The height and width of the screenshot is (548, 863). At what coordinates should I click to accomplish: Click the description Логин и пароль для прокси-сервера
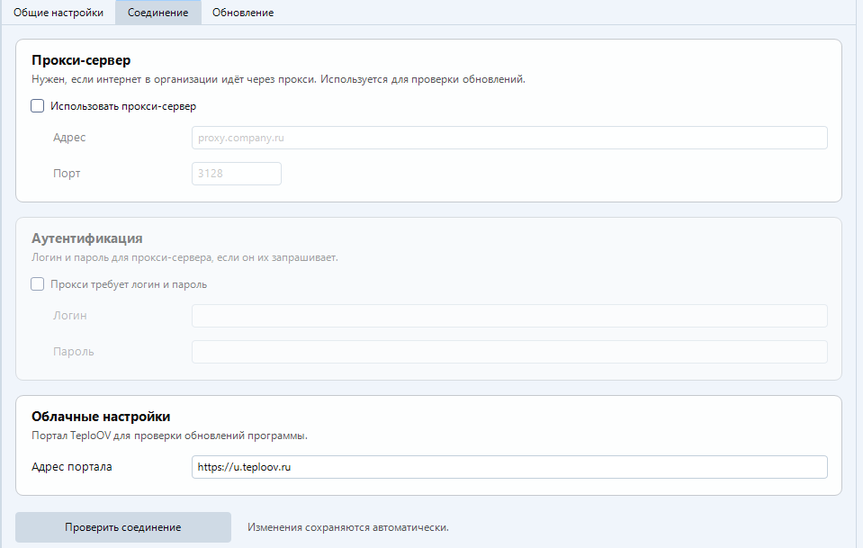click(x=185, y=257)
